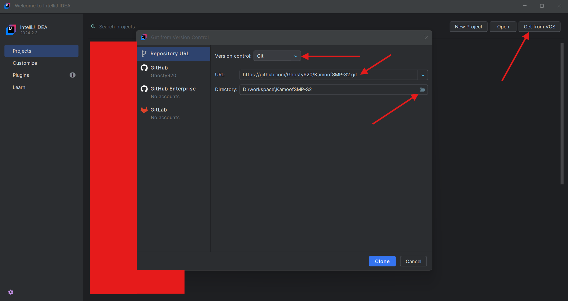Expand the URL history dropdown arrow
568x301 pixels.
click(423, 75)
